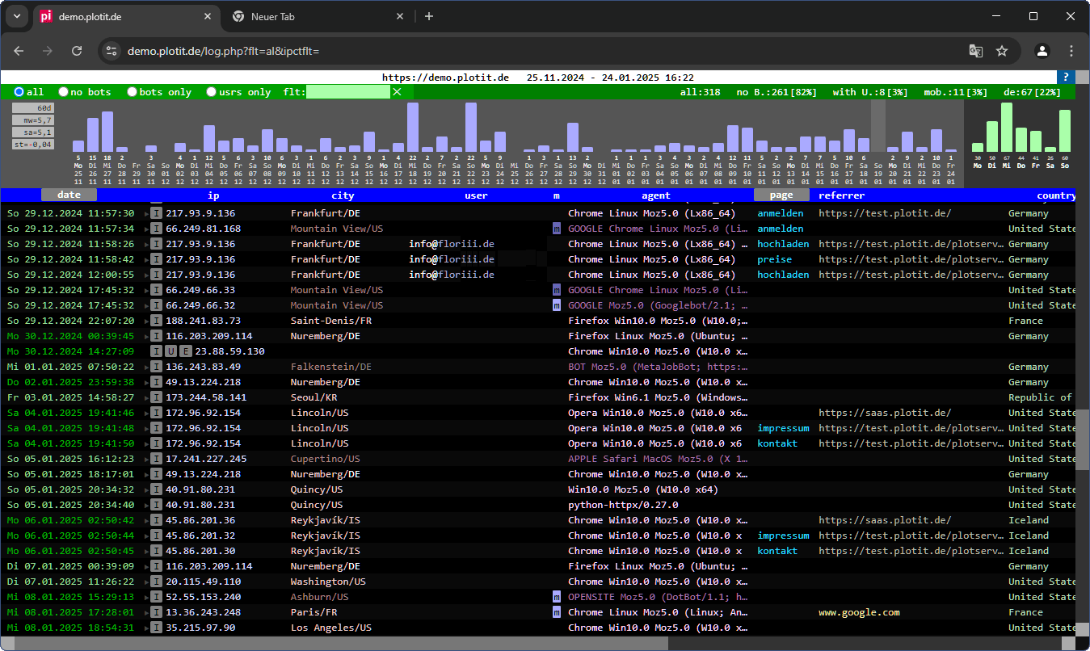The height and width of the screenshot is (651, 1090).
Task: Click the "E" icon on the 23.88.59.130 row
Action: coord(187,351)
